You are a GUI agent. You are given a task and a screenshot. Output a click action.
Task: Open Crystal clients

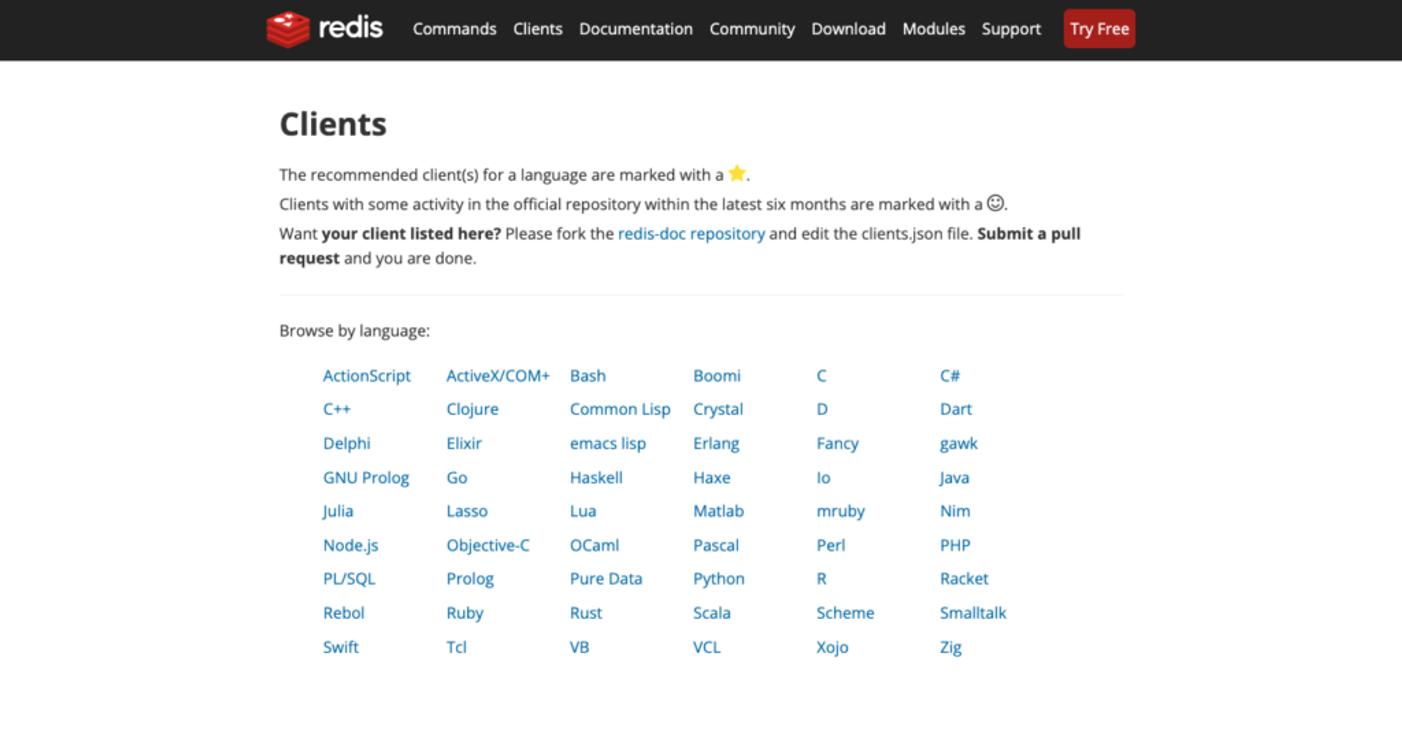pyautogui.click(x=718, y=409)
